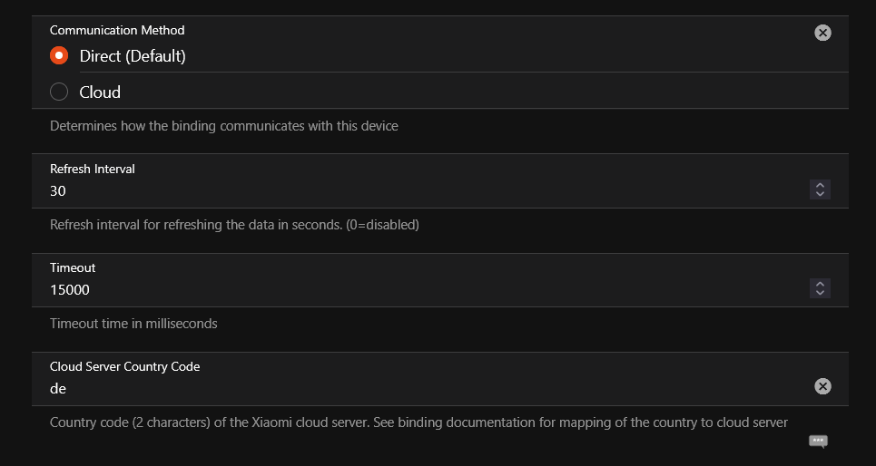This screenshot has height=466, width=876.
Task: Select the Cloud radio button
Action: [59, 92]
